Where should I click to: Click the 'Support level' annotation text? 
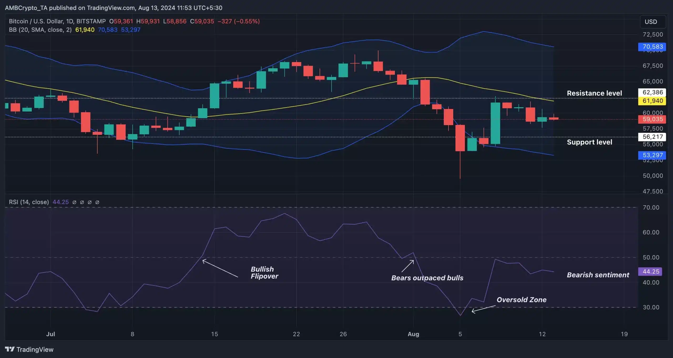pyautogui.click(x=589, y=142)
